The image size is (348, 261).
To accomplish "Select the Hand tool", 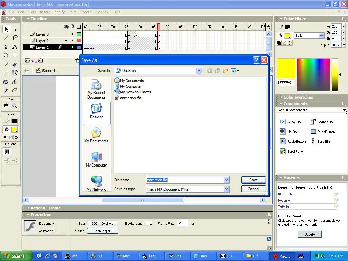I will [x=6, y=106].
